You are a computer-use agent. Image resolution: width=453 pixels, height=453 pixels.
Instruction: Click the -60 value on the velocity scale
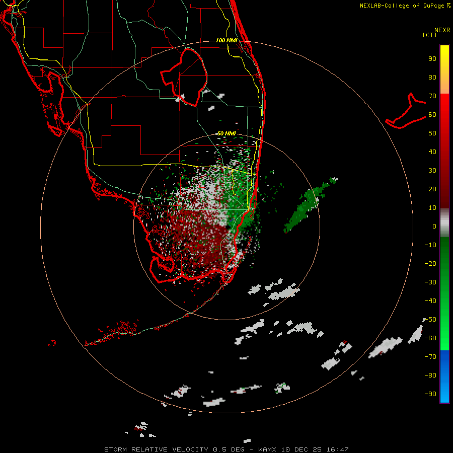(x=430, y=338)
